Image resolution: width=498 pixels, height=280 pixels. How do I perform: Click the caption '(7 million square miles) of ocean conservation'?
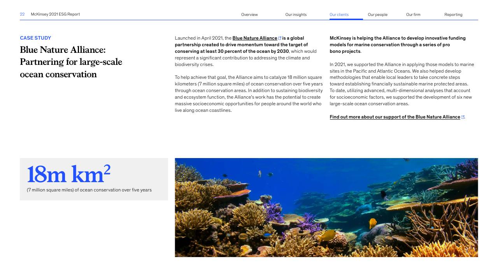coord(89,190)
